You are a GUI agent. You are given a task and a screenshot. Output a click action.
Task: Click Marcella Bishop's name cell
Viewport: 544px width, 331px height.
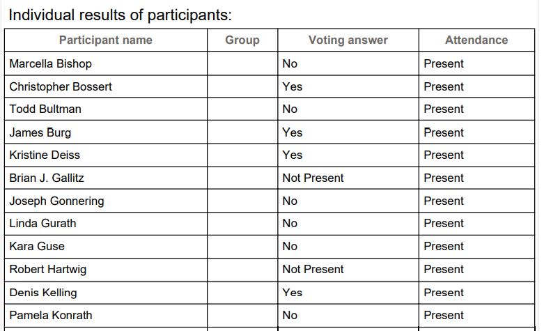tap(105, 63)
